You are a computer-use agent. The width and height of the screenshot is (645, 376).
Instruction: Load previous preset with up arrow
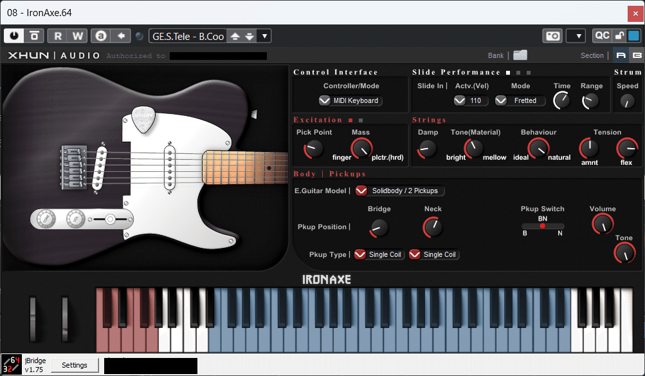point(235,36)
